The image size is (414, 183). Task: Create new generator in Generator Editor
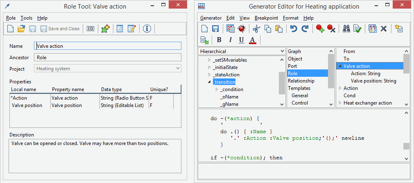tap(204, 29)
